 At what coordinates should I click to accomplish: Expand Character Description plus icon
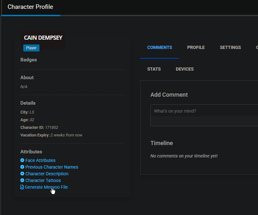pyautogui.click(x=22, y=174)
